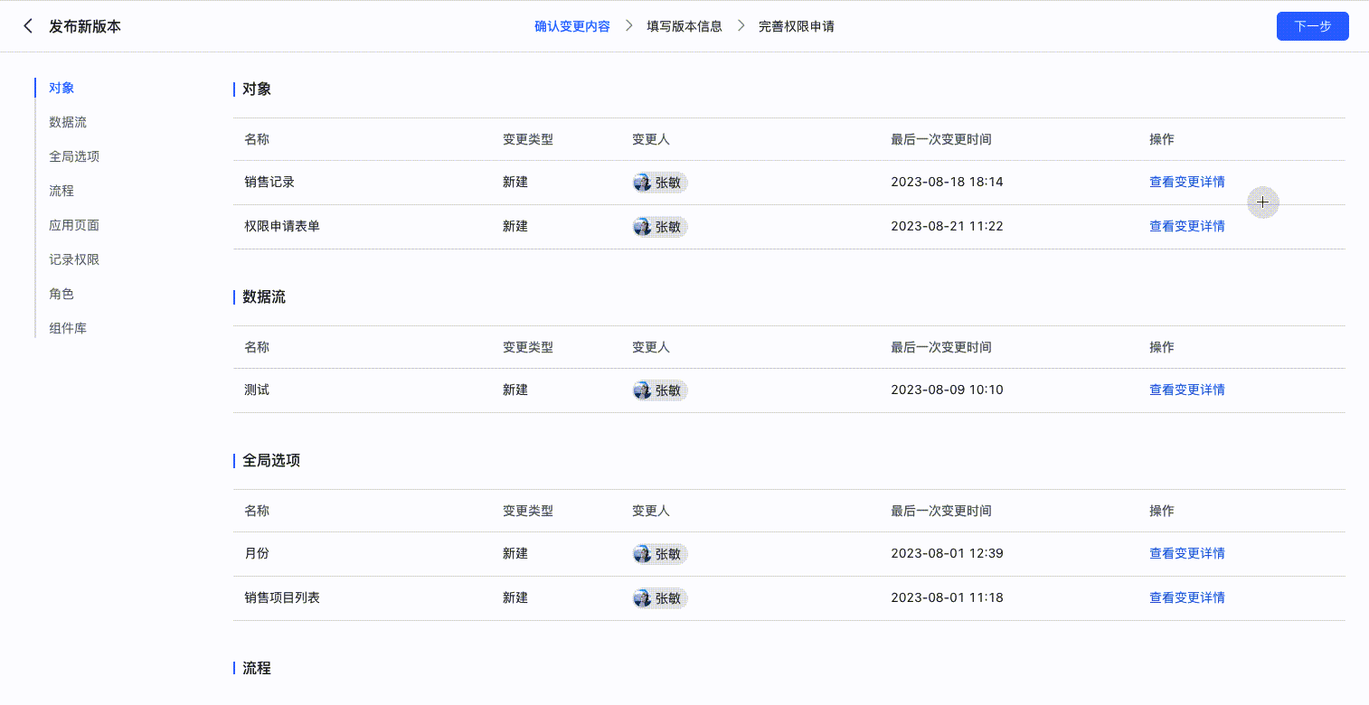This screenshot has height=705, width=1369.
Task: Open 查看变更详情 for 销售记录
Action: click(1187, 182)
